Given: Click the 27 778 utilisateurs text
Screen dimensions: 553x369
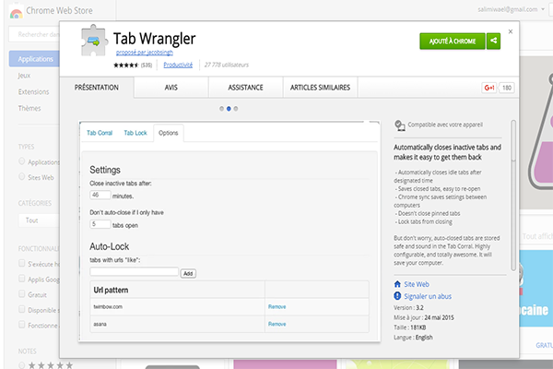Looking at the screenshot, I should pyautogui.click(x=227, y=65).
